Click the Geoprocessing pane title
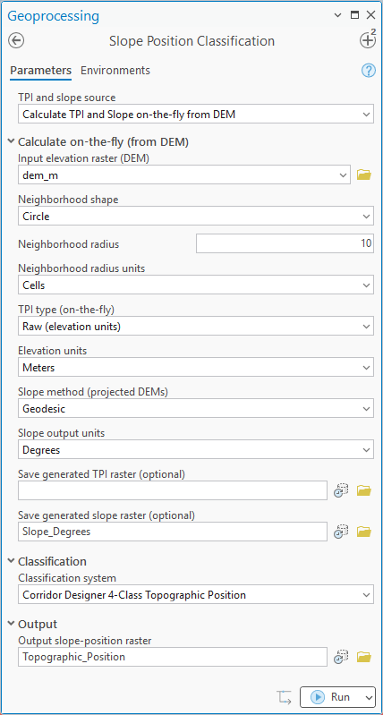The image size is (383, 715). click(x=54, y=16)
